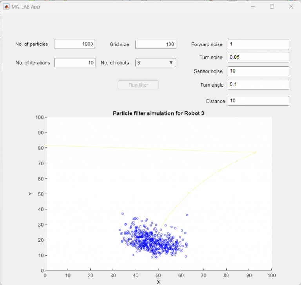Screen dimensions: 301x285
Task: Click the MATLAB logo icon in title bar
Action: 7,7
